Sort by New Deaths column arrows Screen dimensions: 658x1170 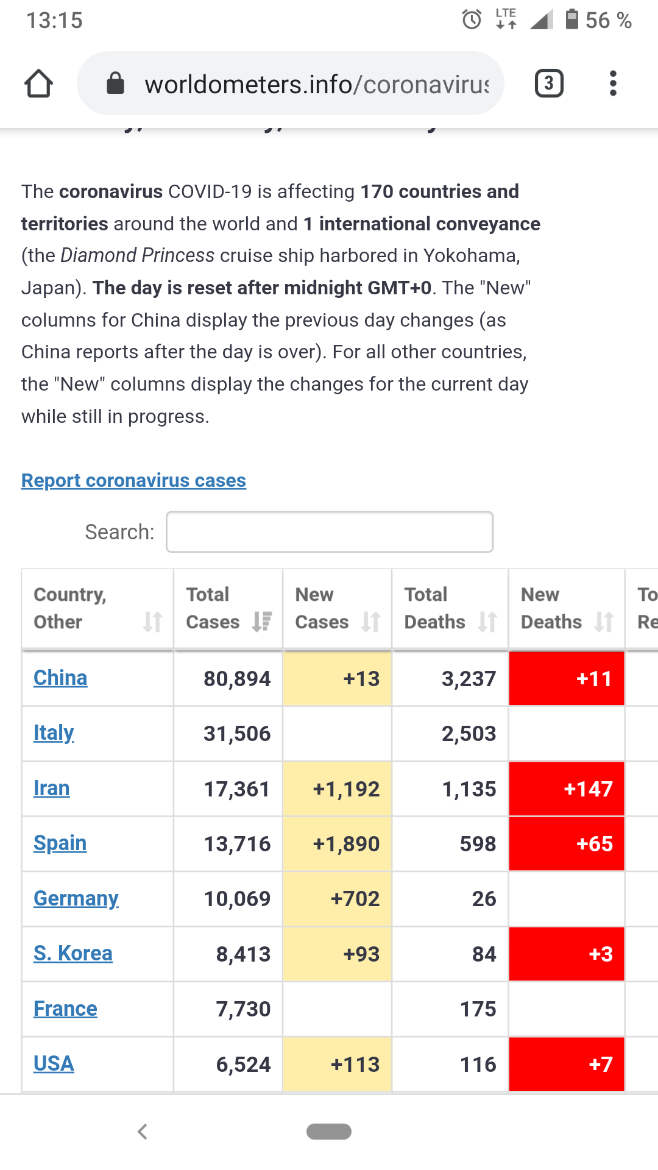(x=603, y=622)
